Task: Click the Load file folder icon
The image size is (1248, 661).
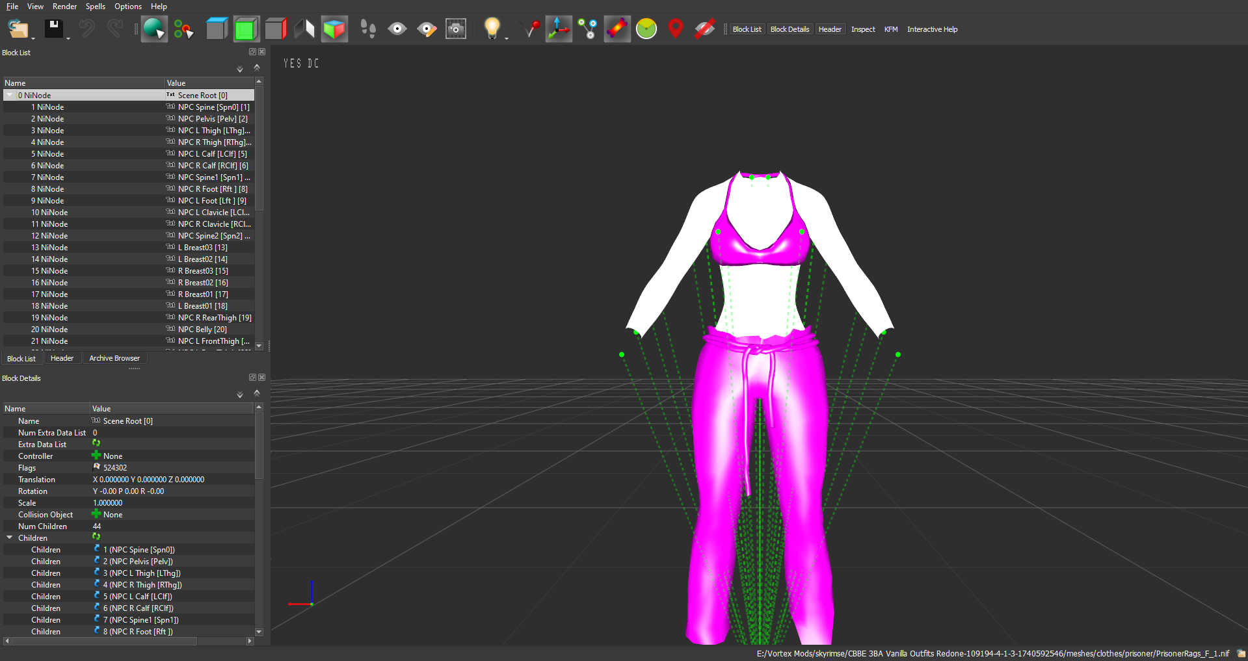Action: (18, 29)
